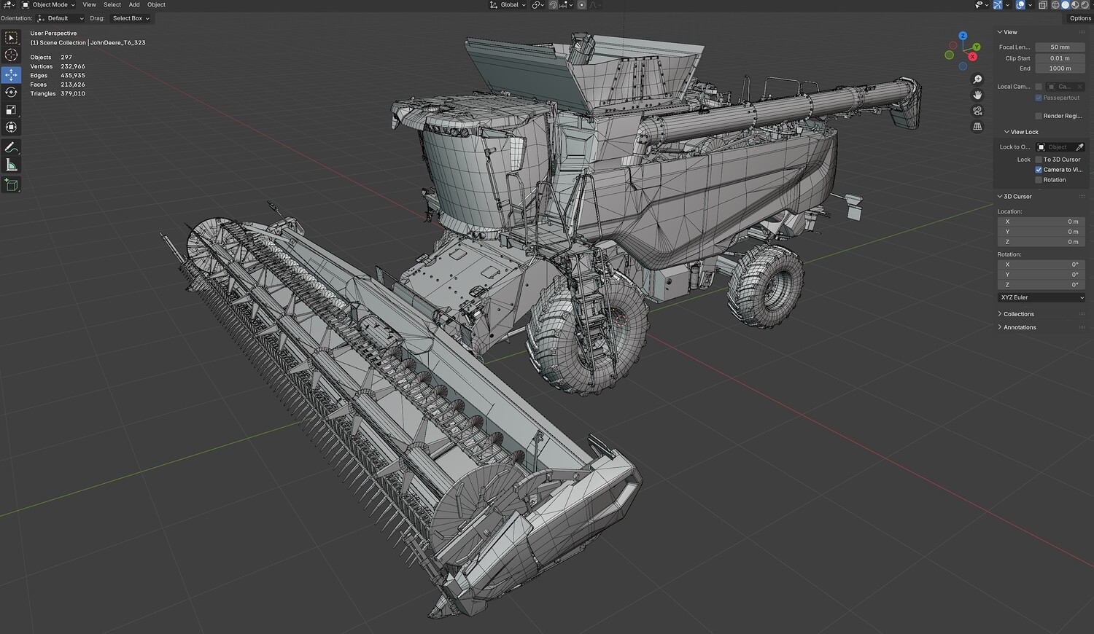The image size is (1094, 634).
Task: Toggle snapping magnet icon
Action: tap(553, 5)
